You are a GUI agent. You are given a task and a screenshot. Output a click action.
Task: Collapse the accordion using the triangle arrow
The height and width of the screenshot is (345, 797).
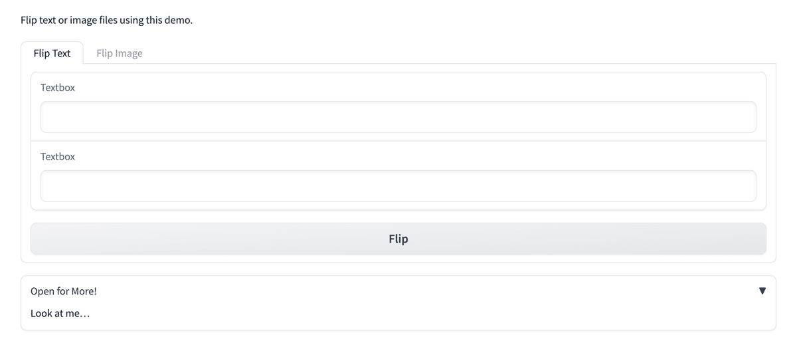coord(762,291)
